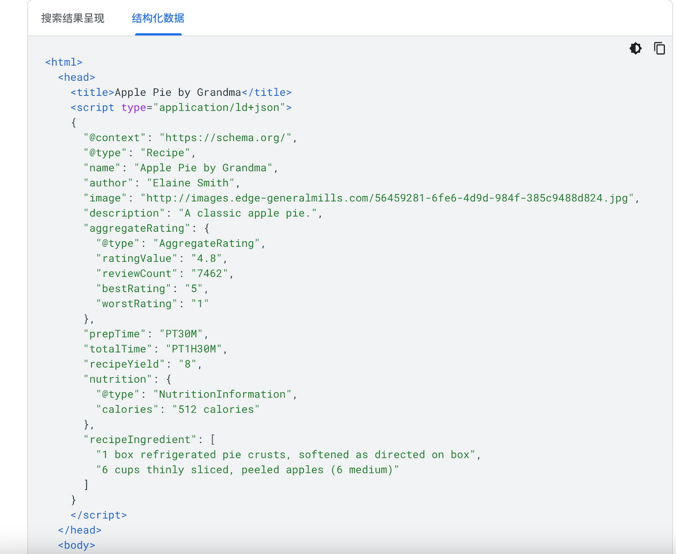Click the "nutrition" key line
This screenshot has width=676, height=554.
click(127, 379)
